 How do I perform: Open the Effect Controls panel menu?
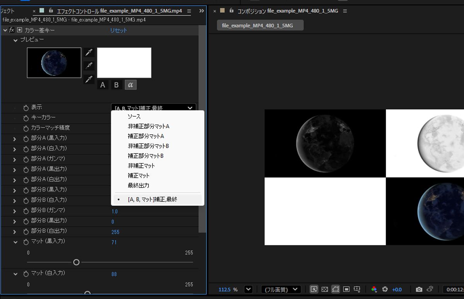(x=189, y=11)
